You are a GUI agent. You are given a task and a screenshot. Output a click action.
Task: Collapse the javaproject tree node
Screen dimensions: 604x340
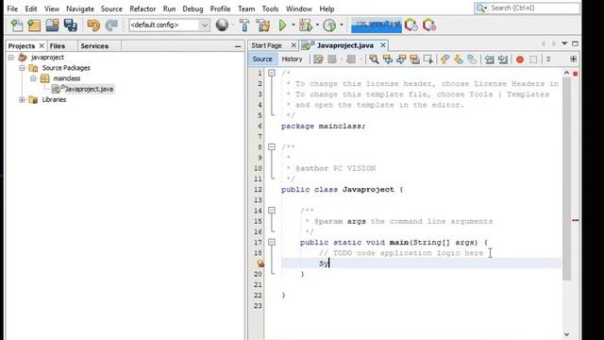tap(11, 58)
